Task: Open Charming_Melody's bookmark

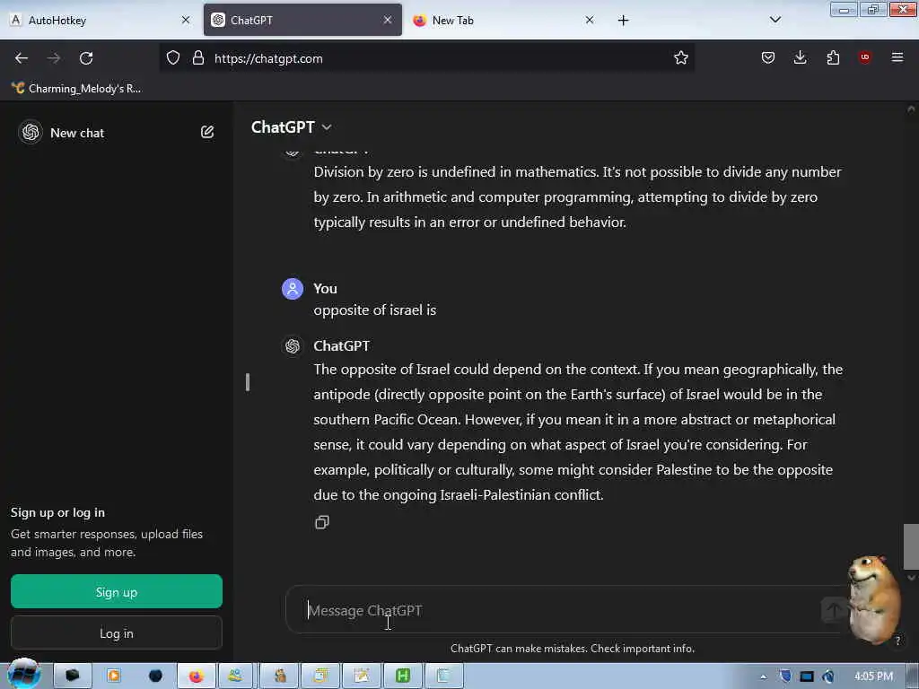Action: click(76, 89)
